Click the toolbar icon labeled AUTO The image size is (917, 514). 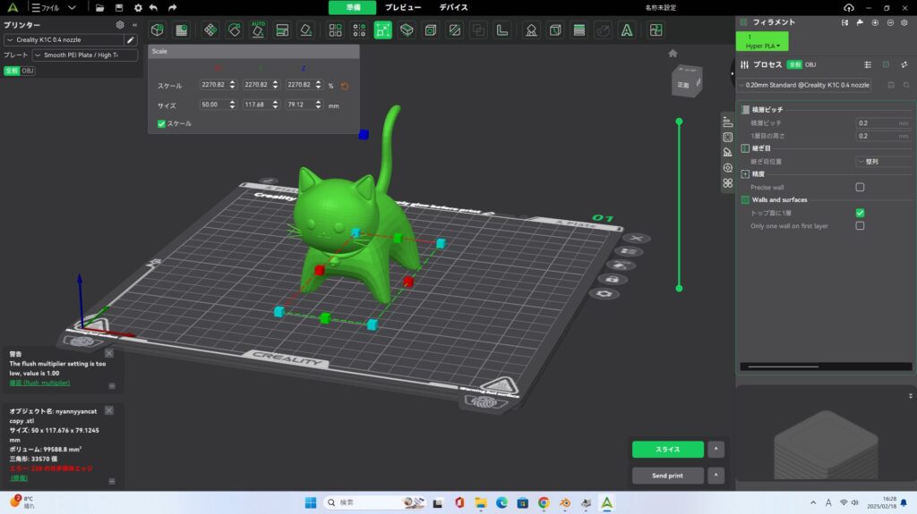tap(258, 29)
